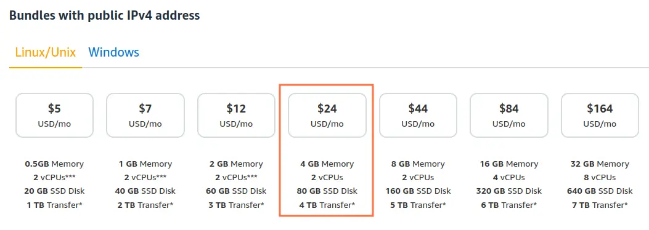This screenshot has height=230, width=649.
Task: Select the $164 USD/mo bundle card
Action: pyautogui.click(x=600, y=115)
